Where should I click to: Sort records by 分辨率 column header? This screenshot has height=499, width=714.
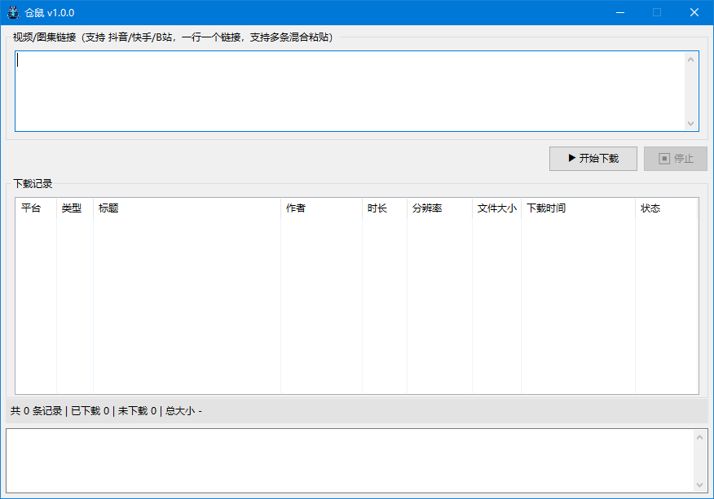[x=439, y=208]
